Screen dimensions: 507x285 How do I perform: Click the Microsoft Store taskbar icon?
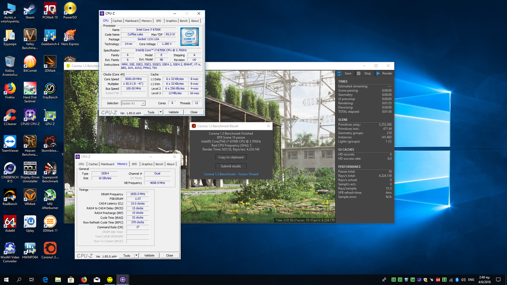71,279
